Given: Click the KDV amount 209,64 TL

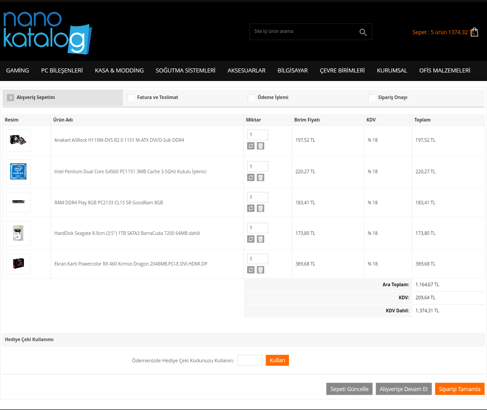Looking at the screenshot, I should [x=426, y=297].
